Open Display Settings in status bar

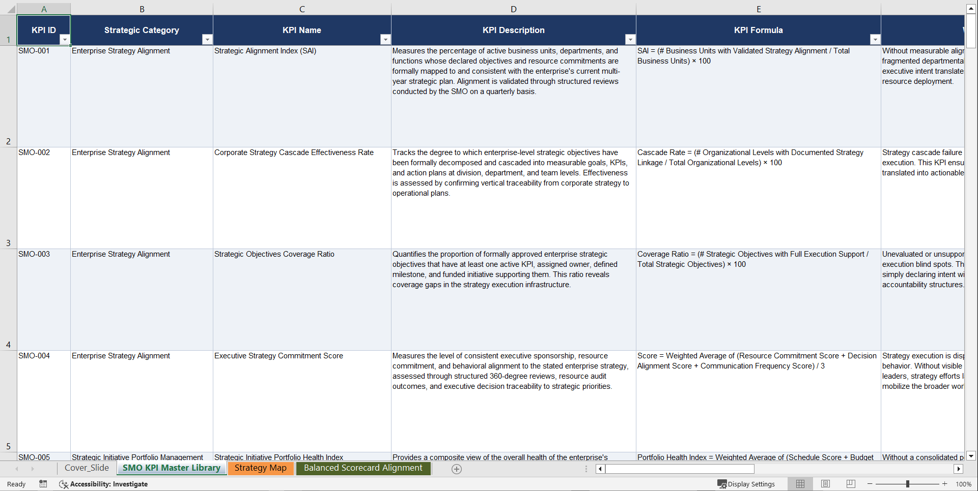[746, 484]
